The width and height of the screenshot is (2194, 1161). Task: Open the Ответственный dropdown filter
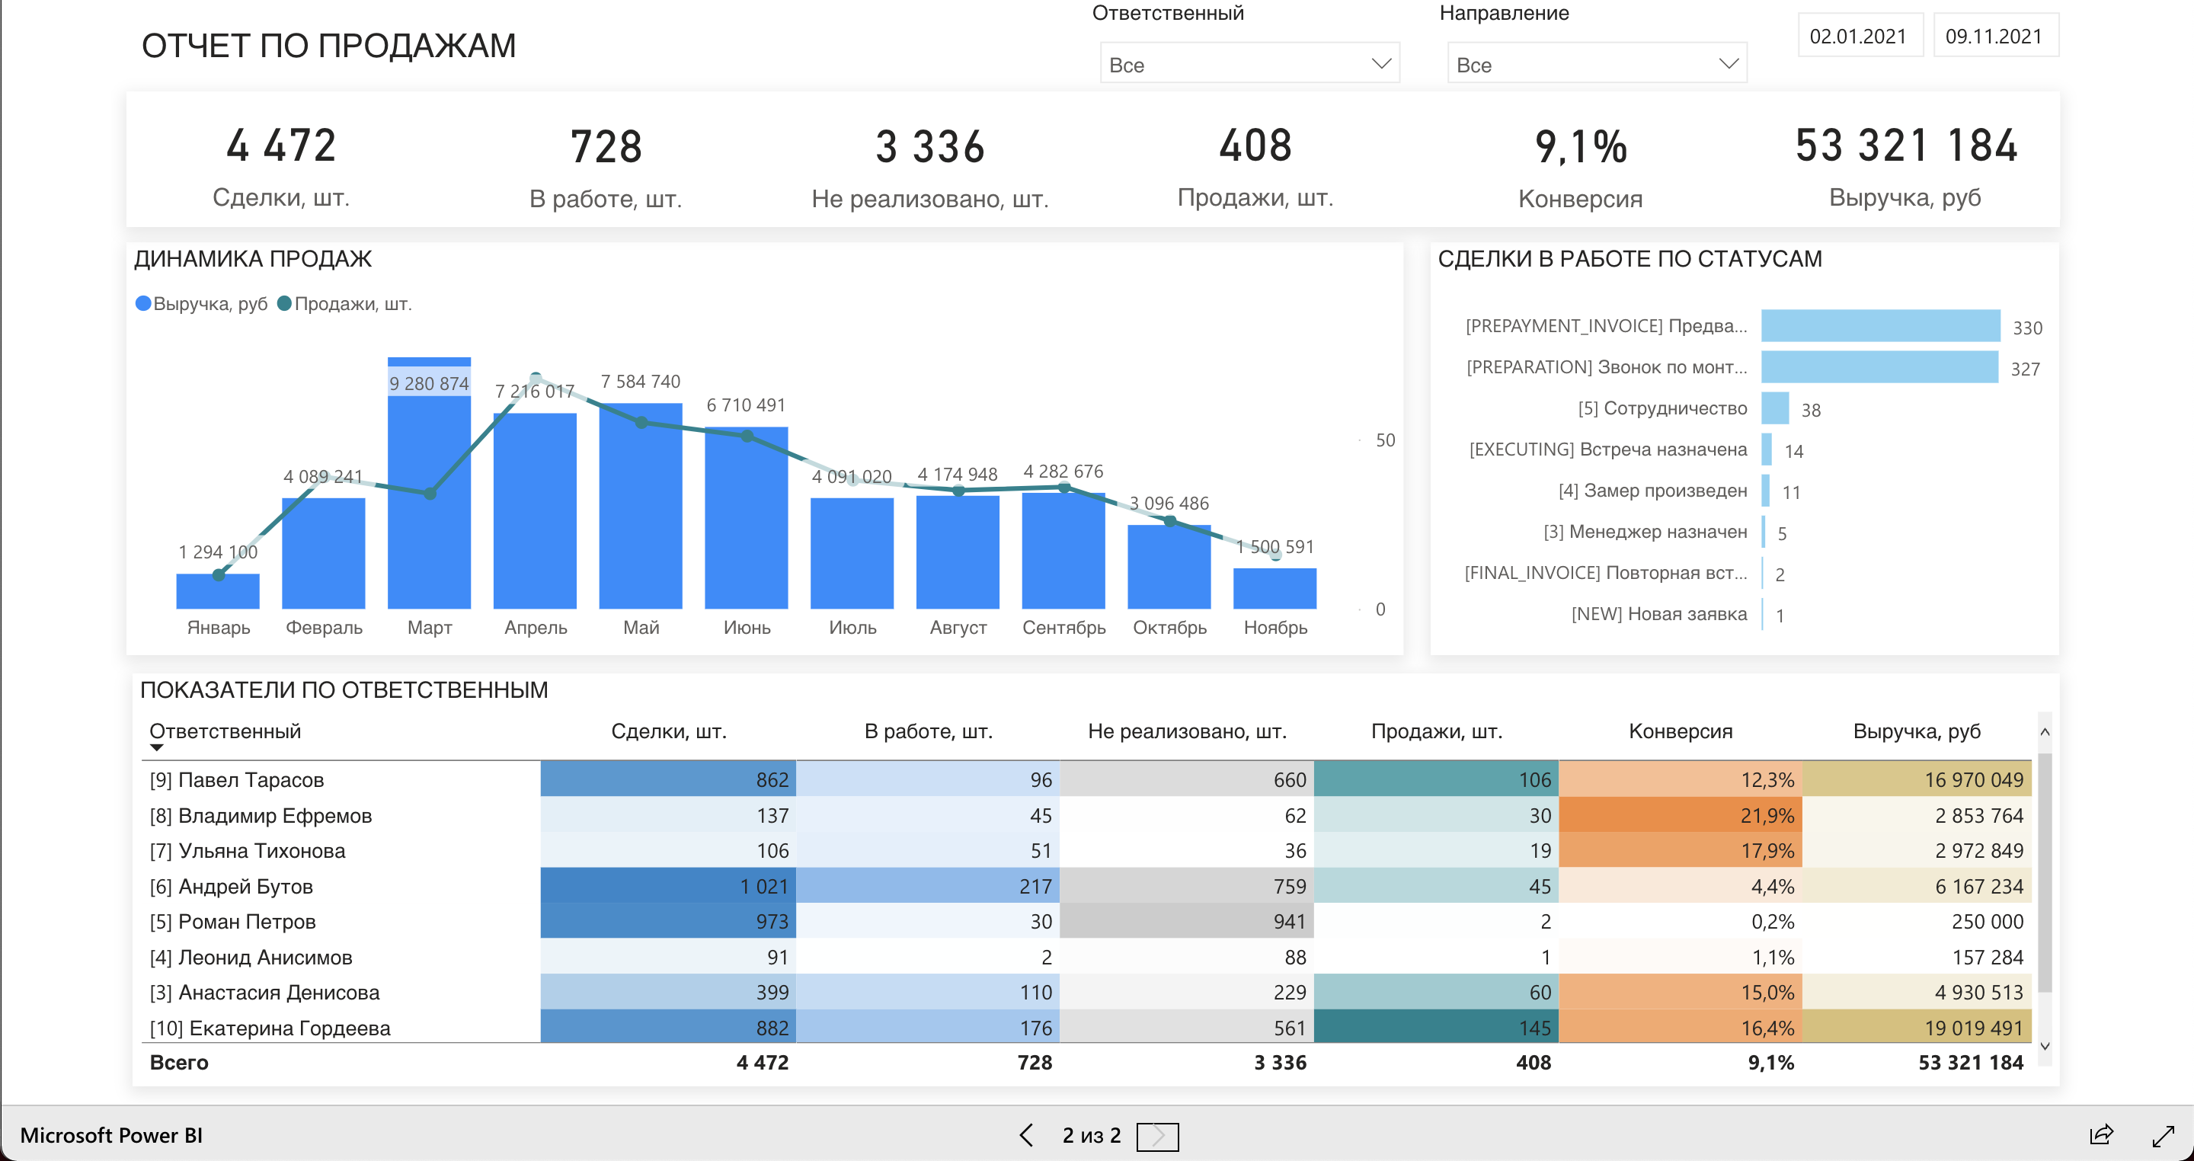1249,65
